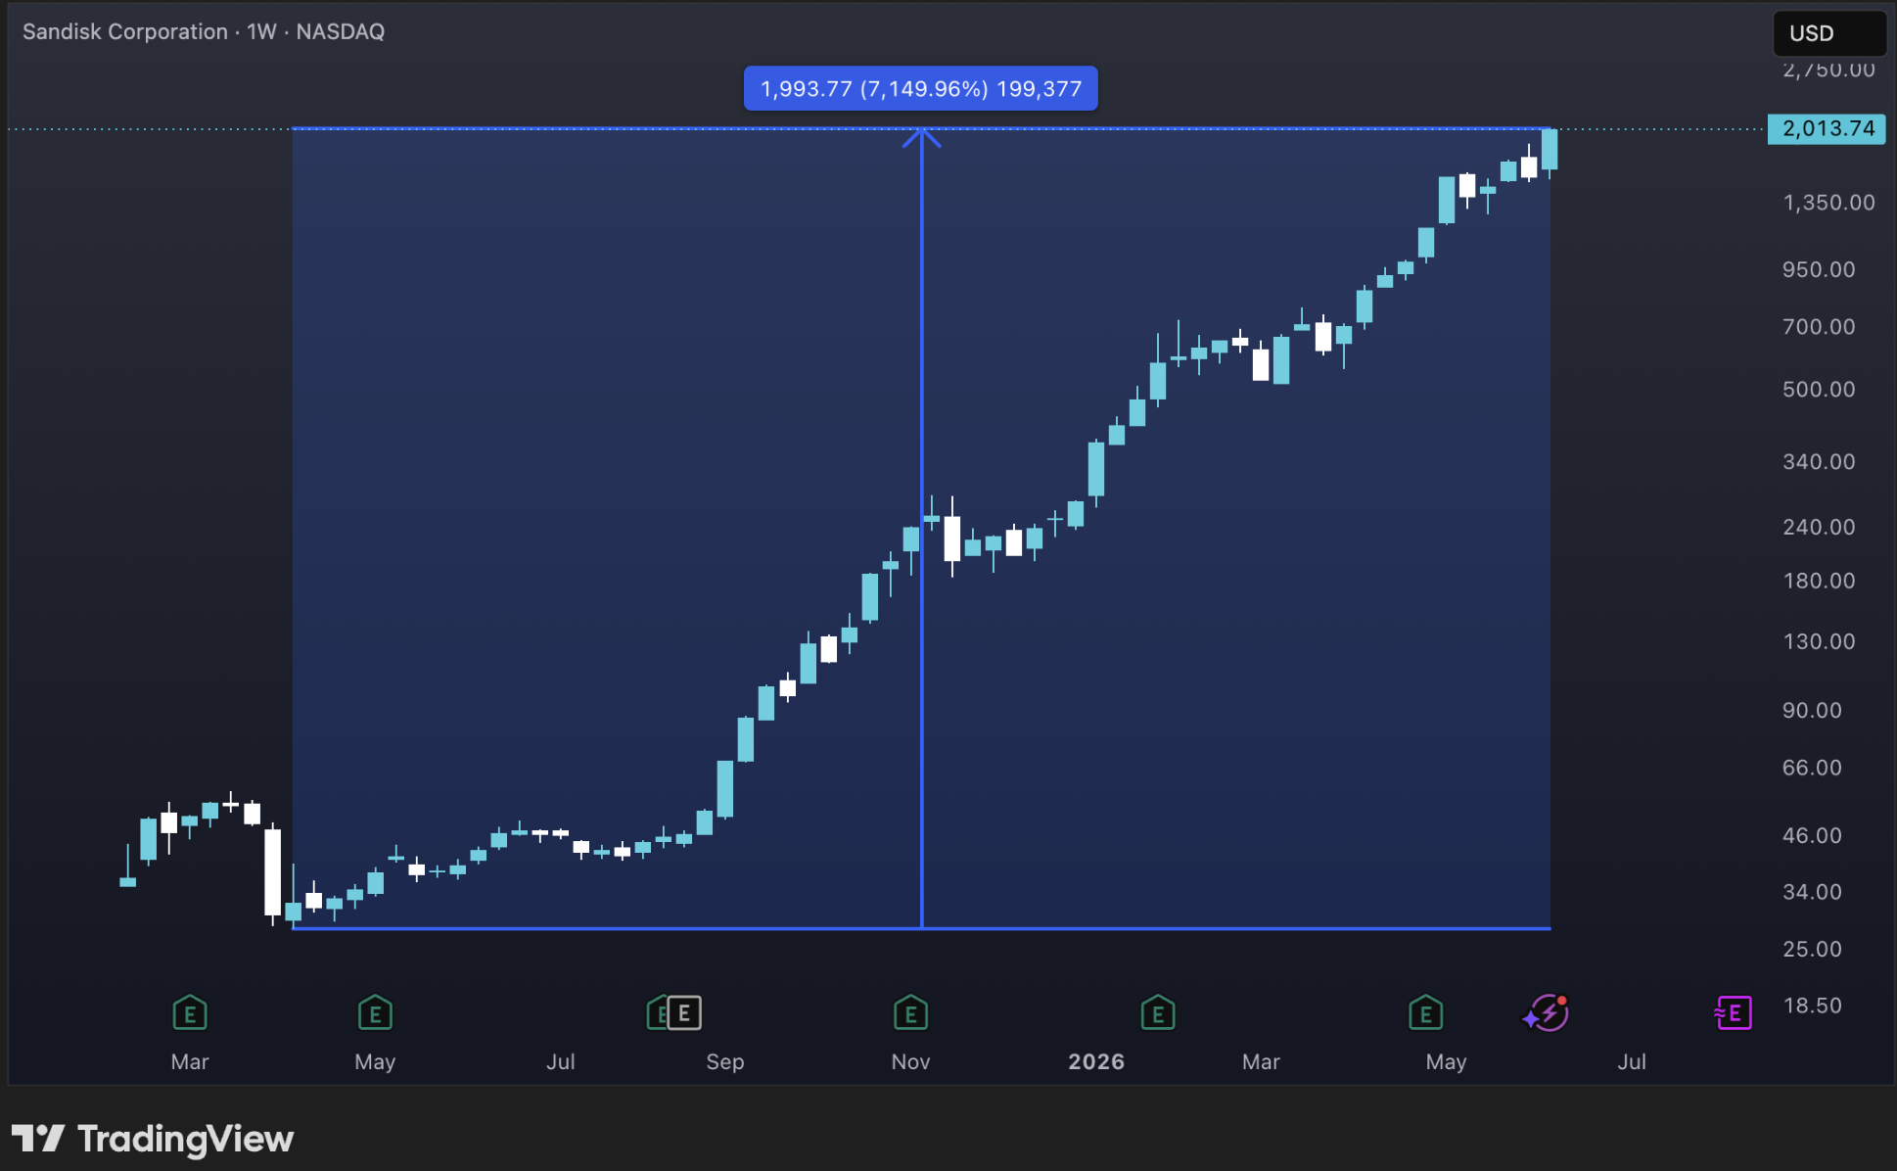This screenshot has width=1897, height=1171.
Task: Click the highlighted 2,013.74 current price label
Action: [1828, 128]
